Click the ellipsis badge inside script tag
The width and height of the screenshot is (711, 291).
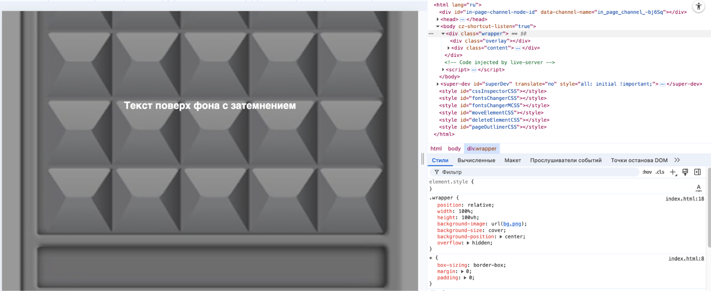[474, 70]
